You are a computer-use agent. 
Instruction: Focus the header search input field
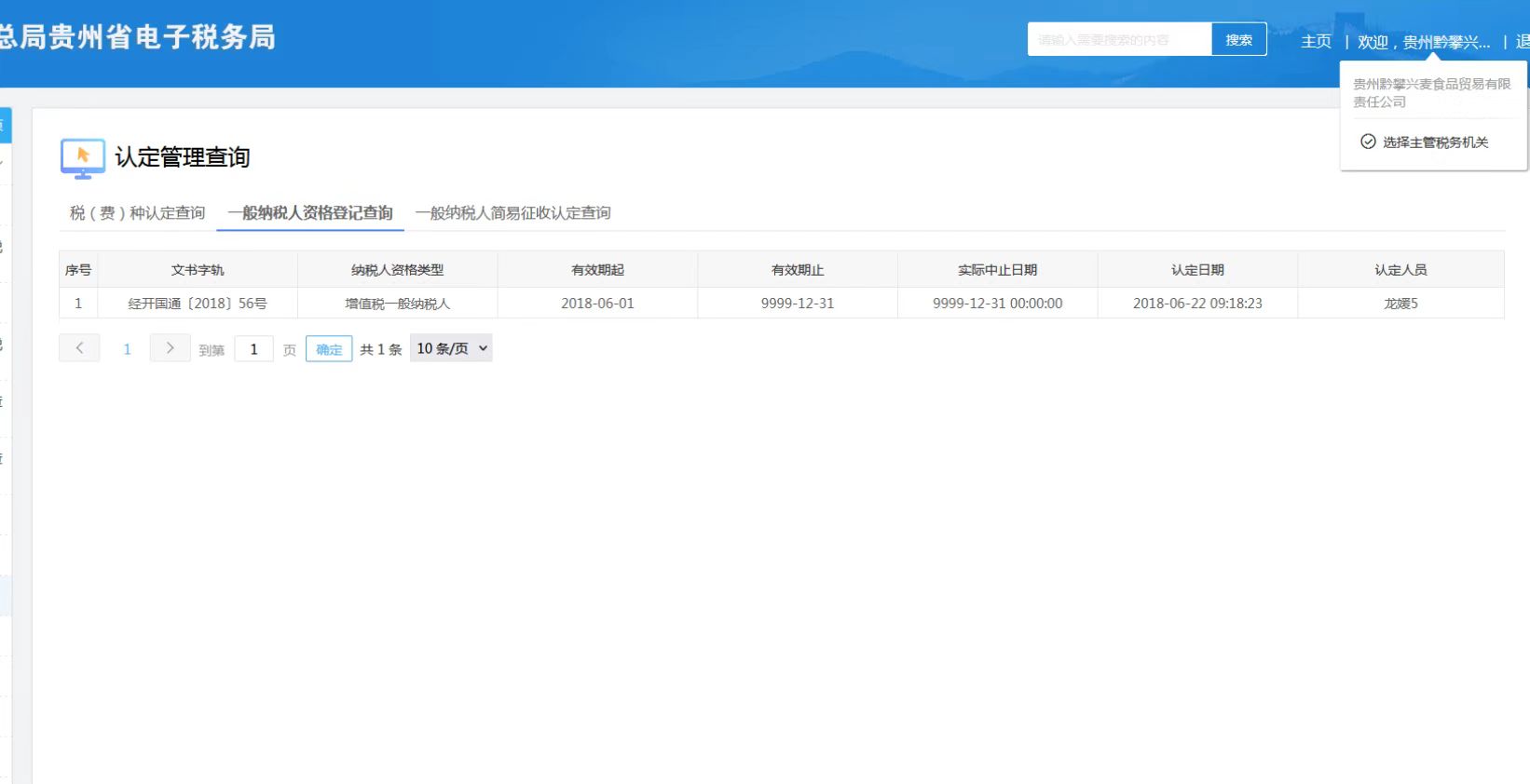coord(1118,40)
